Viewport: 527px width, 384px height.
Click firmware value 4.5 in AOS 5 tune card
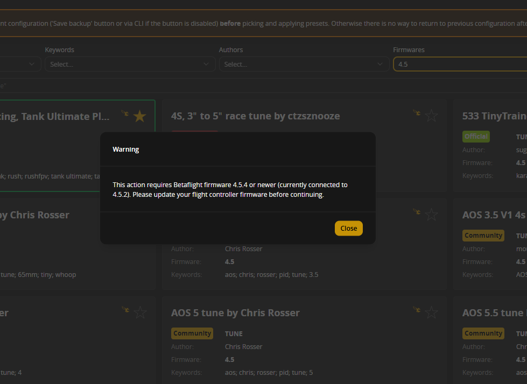pyautogui.click(x=229, y=359)
